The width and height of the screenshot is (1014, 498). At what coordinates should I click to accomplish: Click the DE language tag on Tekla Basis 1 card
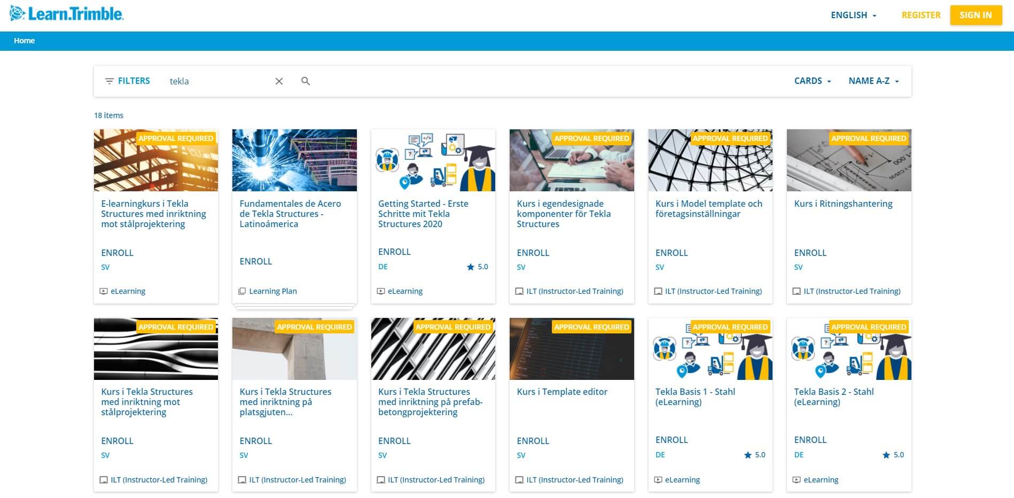(660, 455)
